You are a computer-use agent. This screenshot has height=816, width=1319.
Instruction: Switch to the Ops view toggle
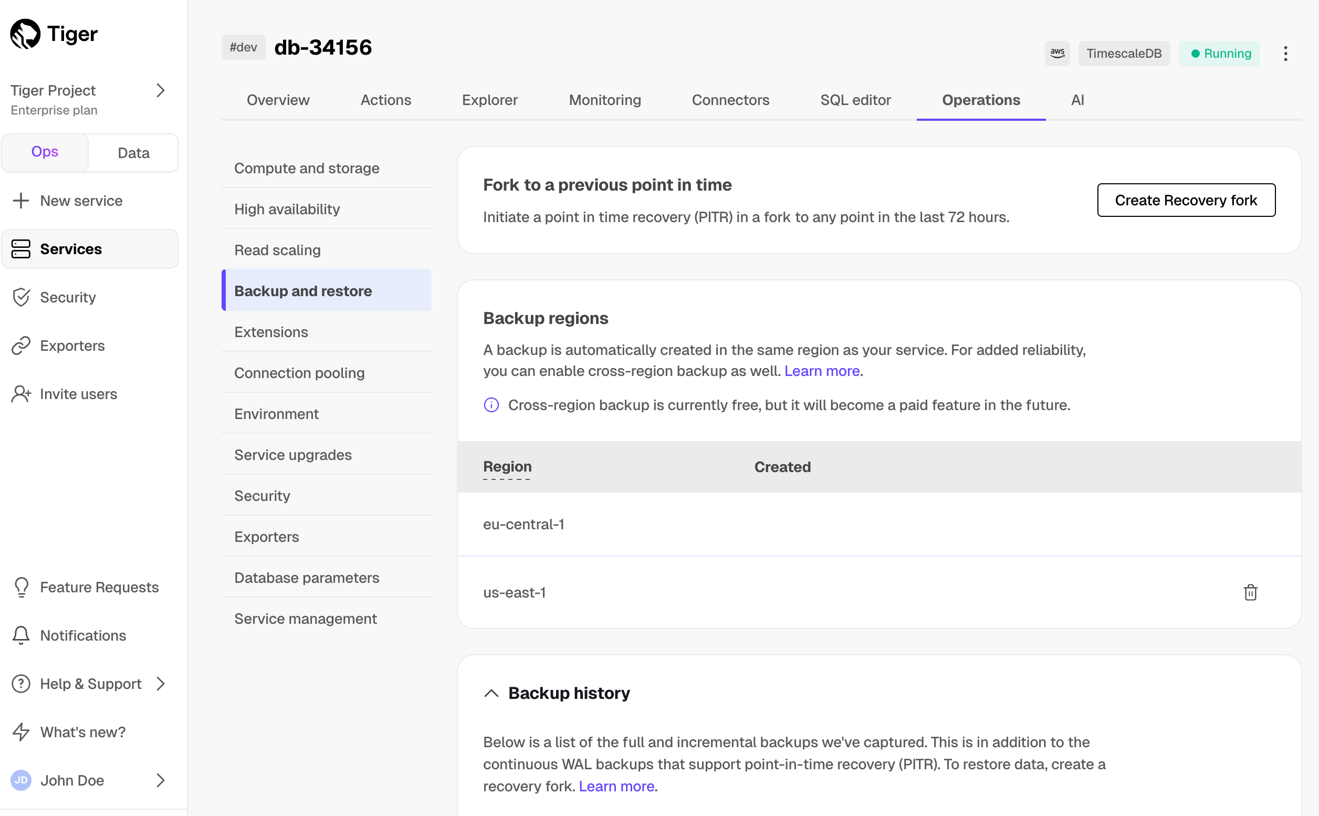click(x=45, y=152)
